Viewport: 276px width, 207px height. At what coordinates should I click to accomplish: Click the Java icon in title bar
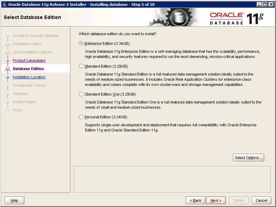(x=5, y=4)
